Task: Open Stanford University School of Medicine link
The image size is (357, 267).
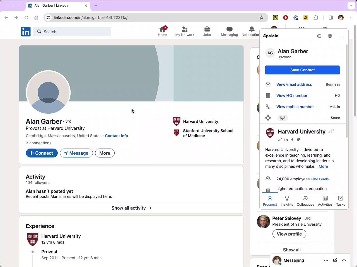Action: tap(203, 133)
